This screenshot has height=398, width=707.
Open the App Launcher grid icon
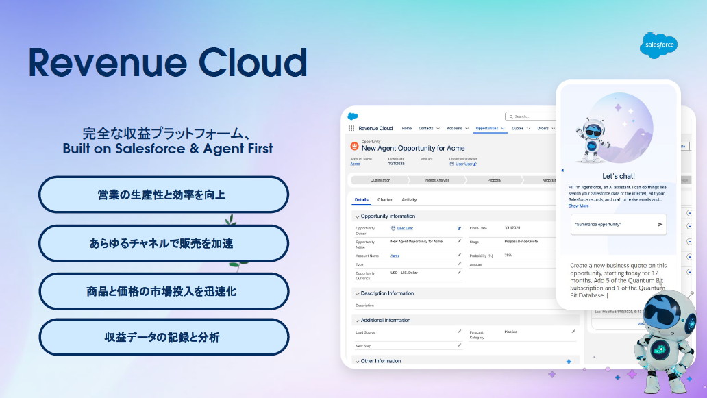click(351, 129)
